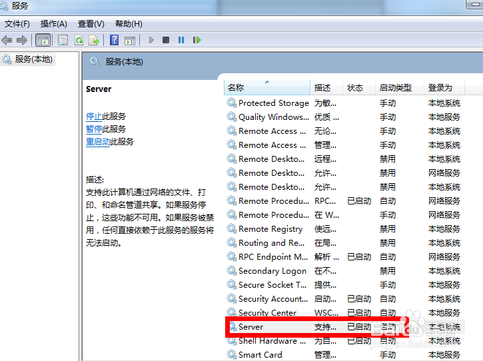The image size is (483, 361).
Task: Click the gear icon beside Quality Windows
Action: (x=232, y=117)
